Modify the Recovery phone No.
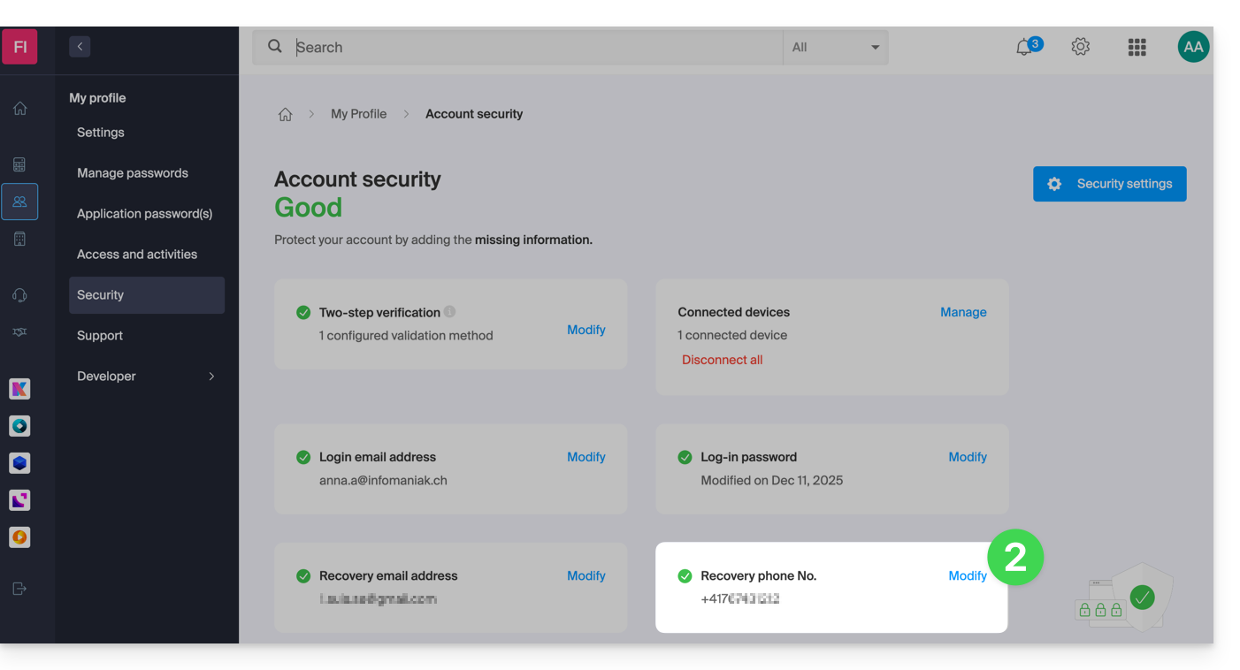The width and height of the screenshot is (1240, 670). click(967, 575)
